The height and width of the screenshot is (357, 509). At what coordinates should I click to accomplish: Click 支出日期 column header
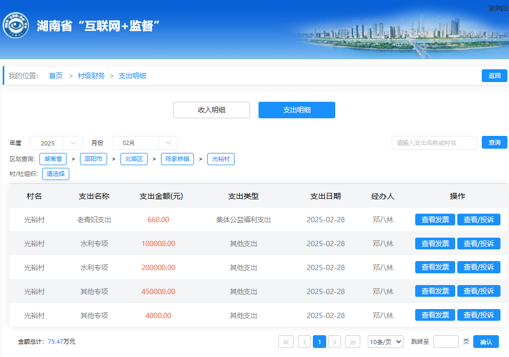[326, 196]
